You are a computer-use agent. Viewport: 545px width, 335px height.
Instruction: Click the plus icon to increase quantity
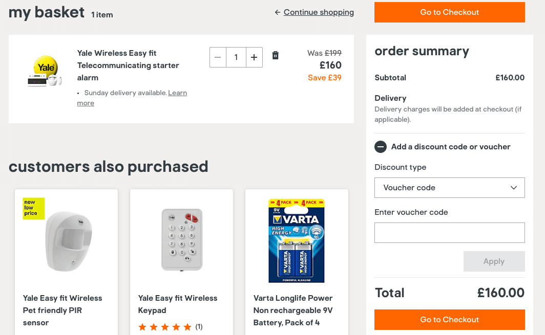coord(254,57)
